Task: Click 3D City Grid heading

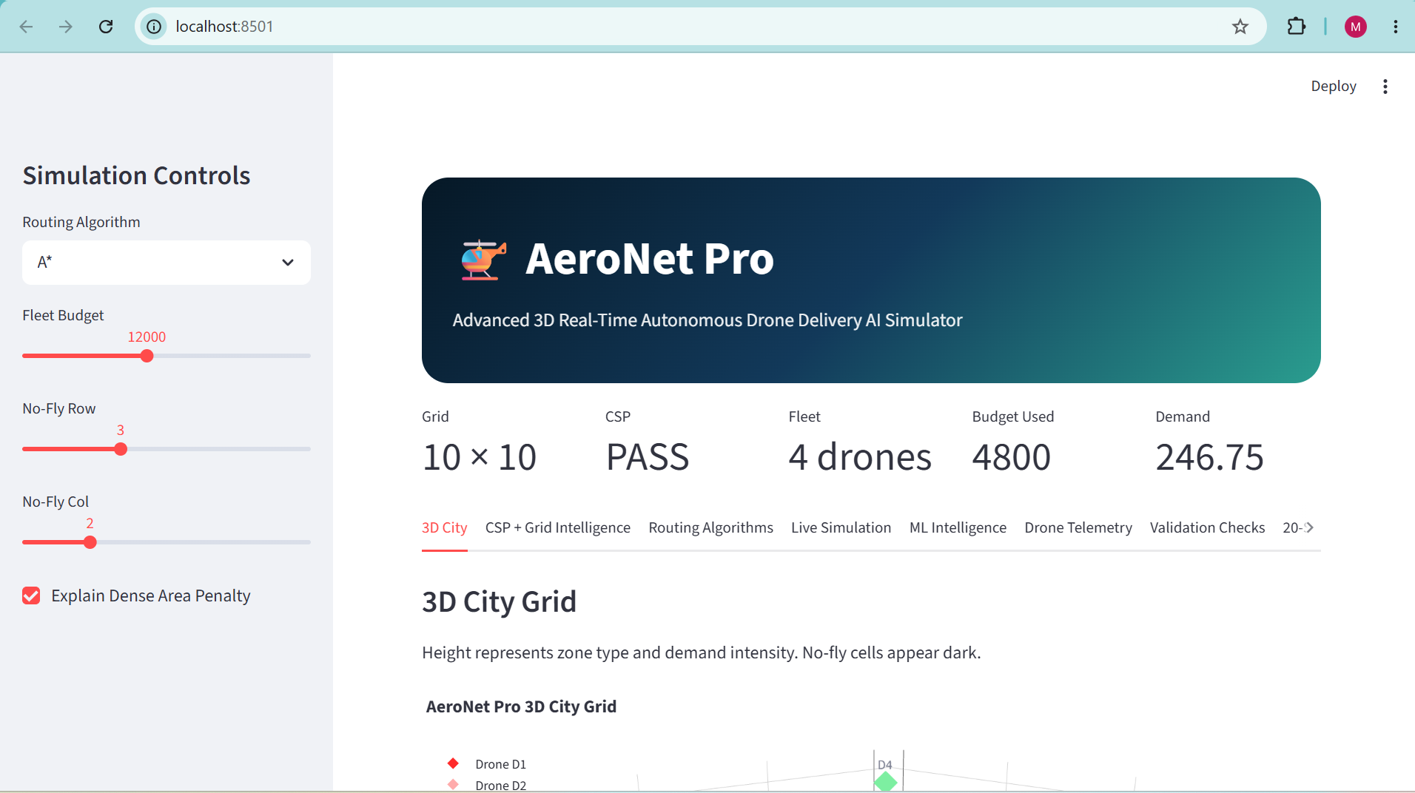Action: click(x=499, y=601)
